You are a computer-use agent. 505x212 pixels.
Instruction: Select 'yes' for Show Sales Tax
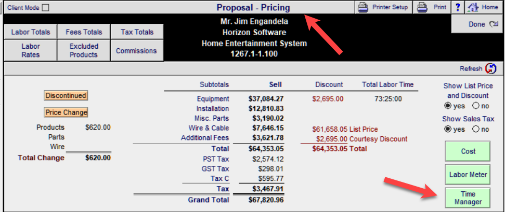(x=448, y=129)
